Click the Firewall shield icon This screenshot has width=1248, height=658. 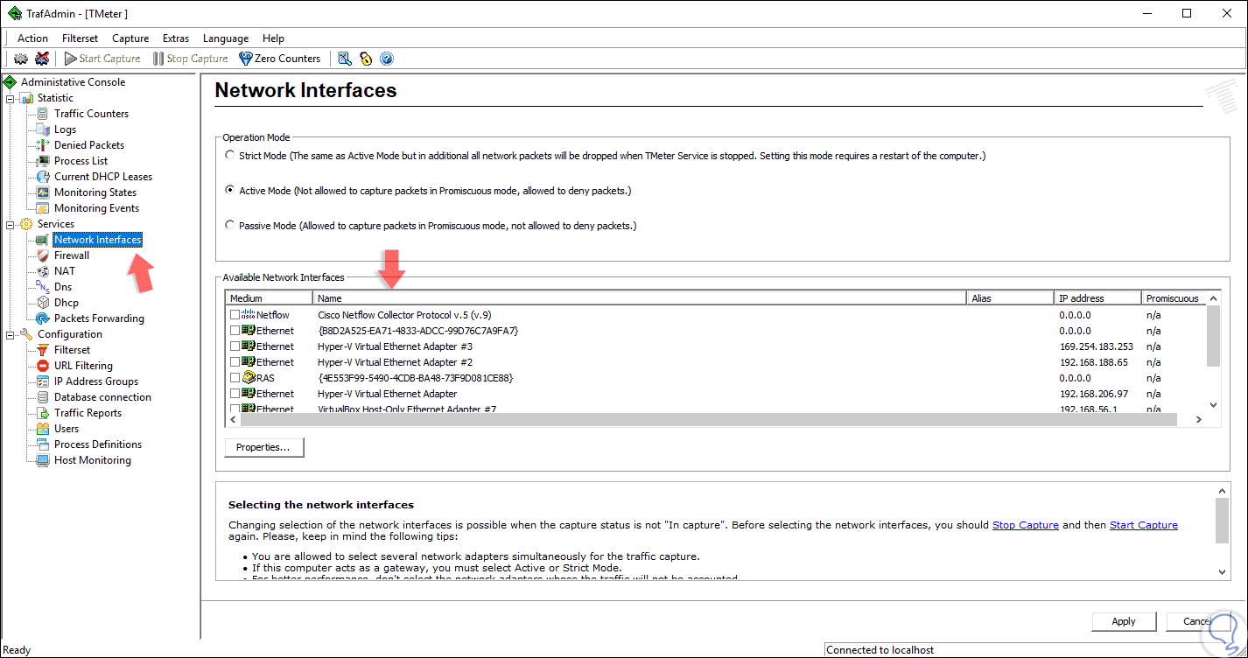[x=43, y=255]
